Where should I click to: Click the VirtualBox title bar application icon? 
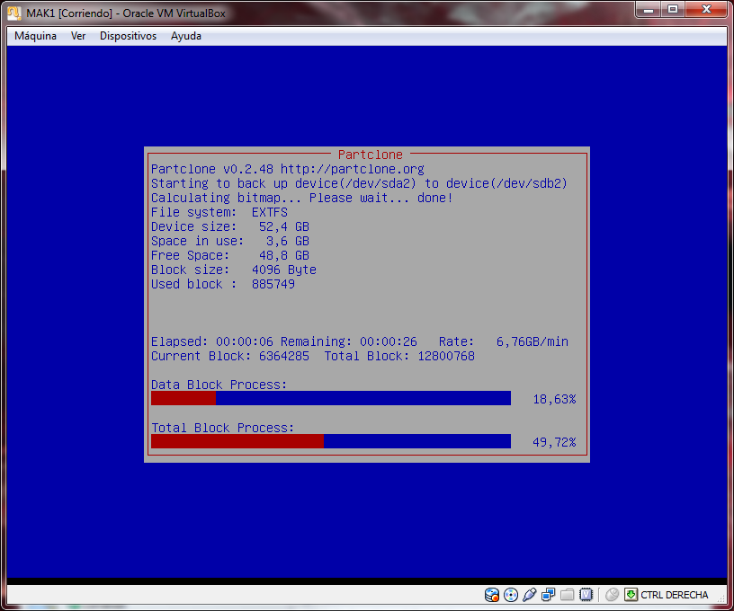[x=14, y=13]
